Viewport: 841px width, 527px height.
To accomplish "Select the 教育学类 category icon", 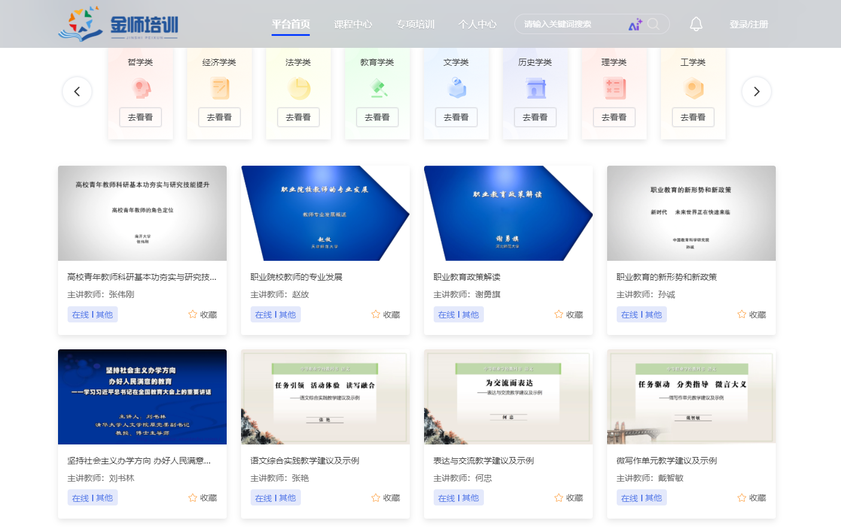I will click(x=377, y=89).
